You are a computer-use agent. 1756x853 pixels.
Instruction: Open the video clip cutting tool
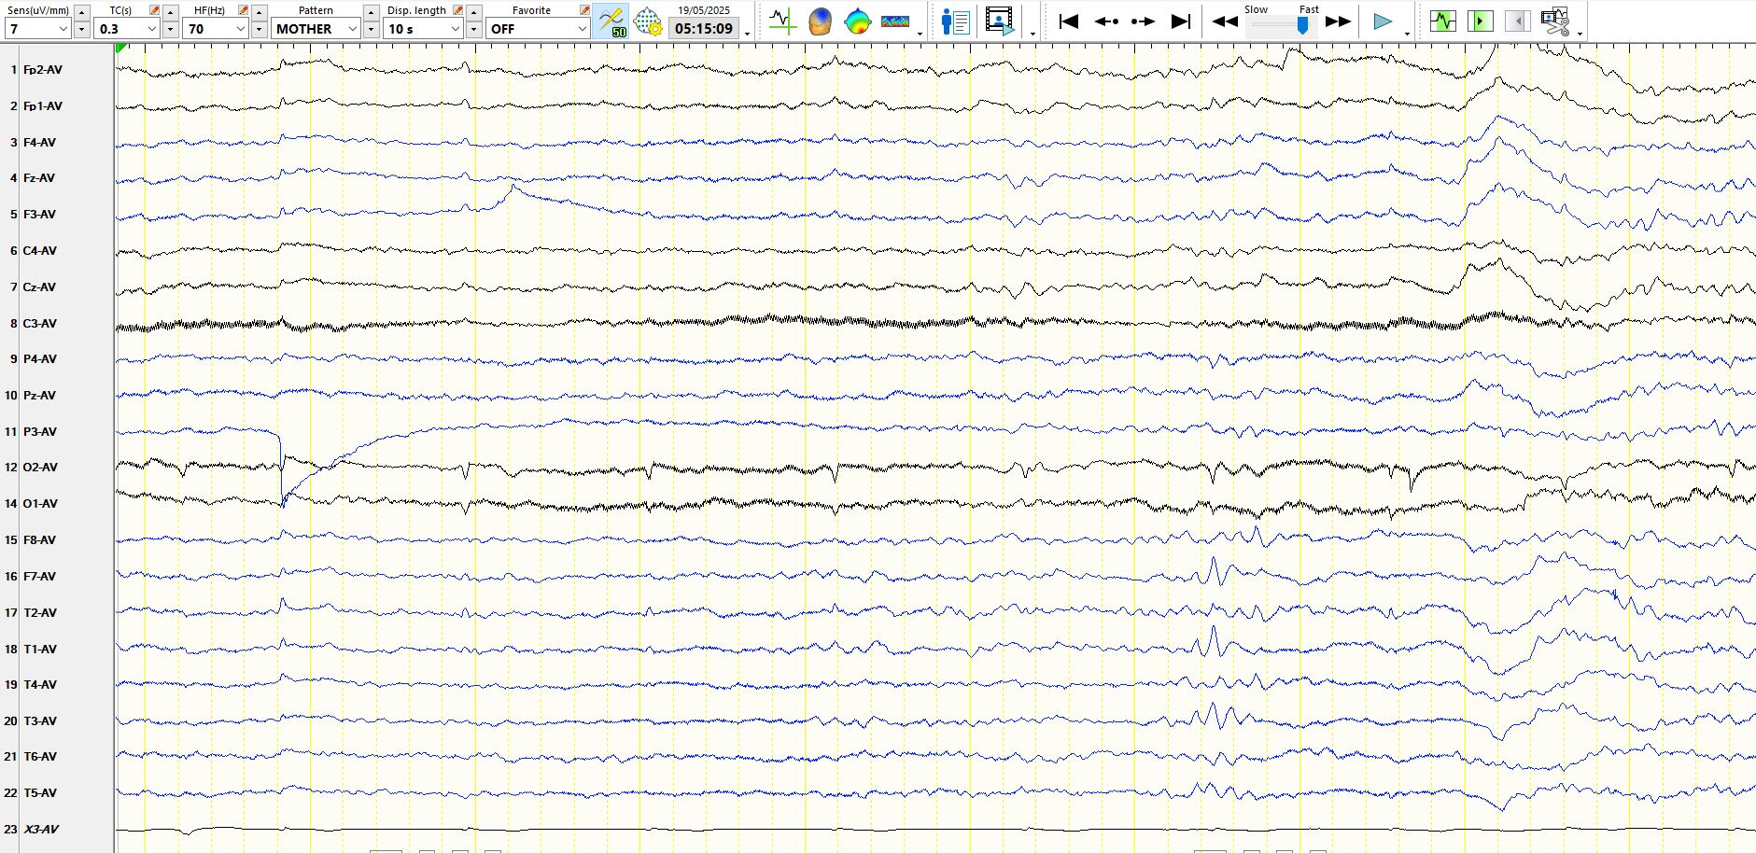pyautogui.click(x=1555, y=21)
